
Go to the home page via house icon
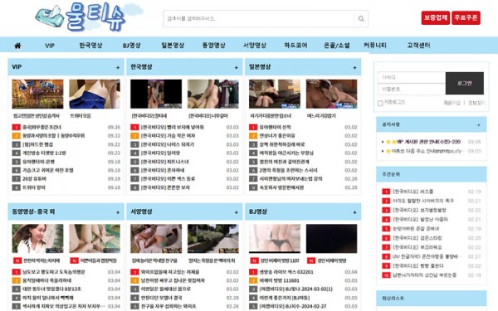coord(17,46)
